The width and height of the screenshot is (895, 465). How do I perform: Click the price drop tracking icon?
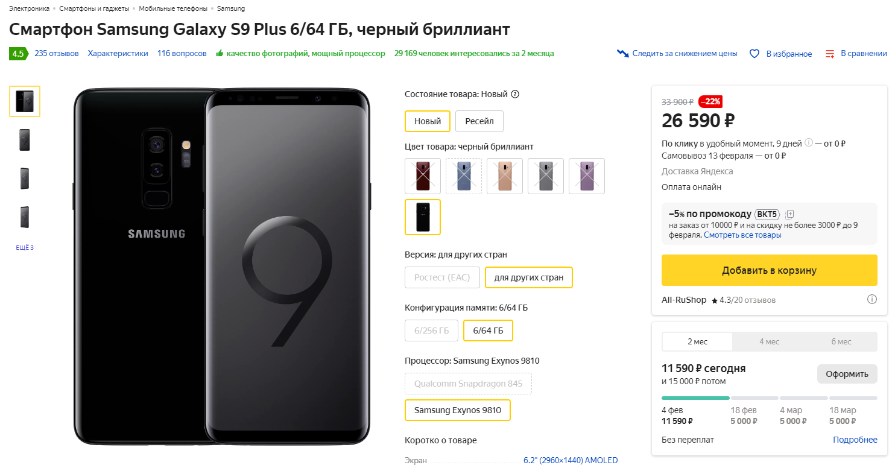pyautogui.click(x=623, y=54)
